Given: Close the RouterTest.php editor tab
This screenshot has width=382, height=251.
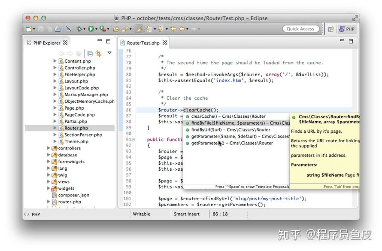Looking at the screenshot, I should click(x=165, y=43).
